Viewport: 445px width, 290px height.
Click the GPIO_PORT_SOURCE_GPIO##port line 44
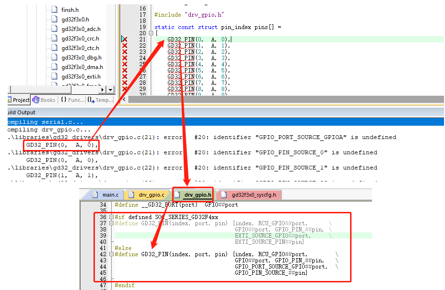(281, 267)
